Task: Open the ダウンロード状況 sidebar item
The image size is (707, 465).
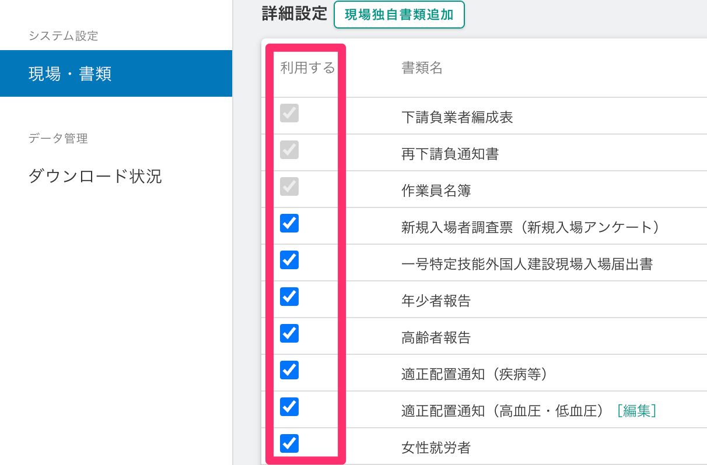Action: (95, 176)
